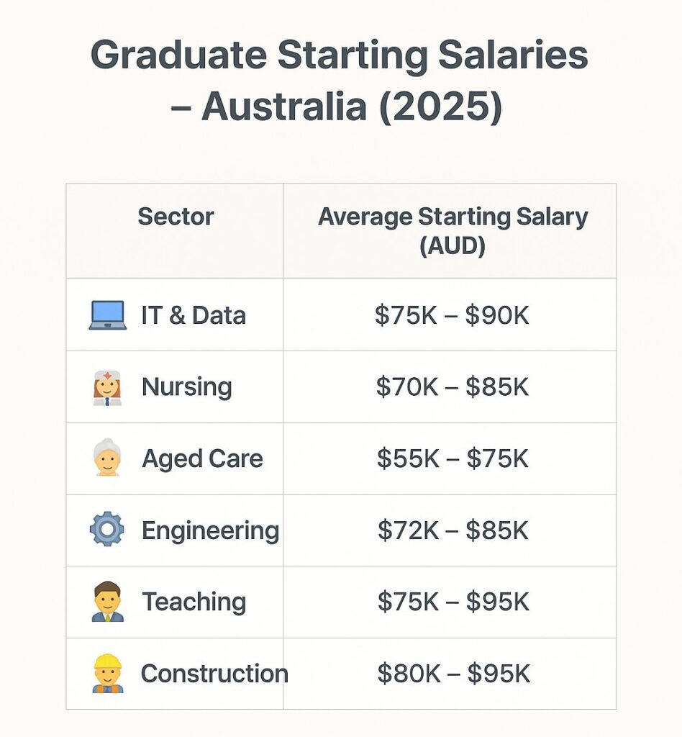Click the laptop icon beside IT & Data
This screenshot has height=737, width=682.
coord(108,315)
